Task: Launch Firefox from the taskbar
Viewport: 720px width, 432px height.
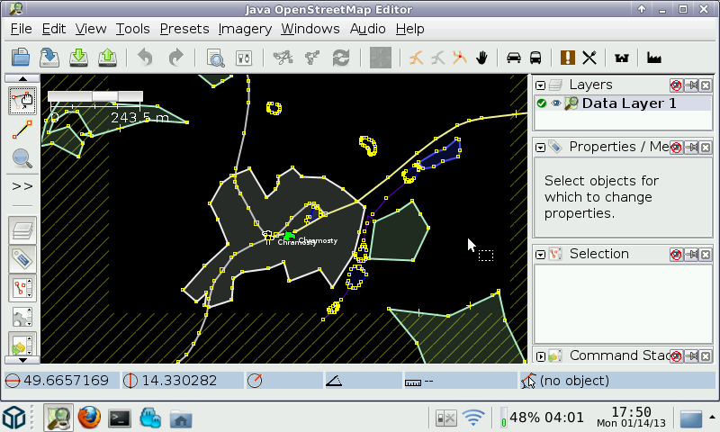Action: click(89, 418)
